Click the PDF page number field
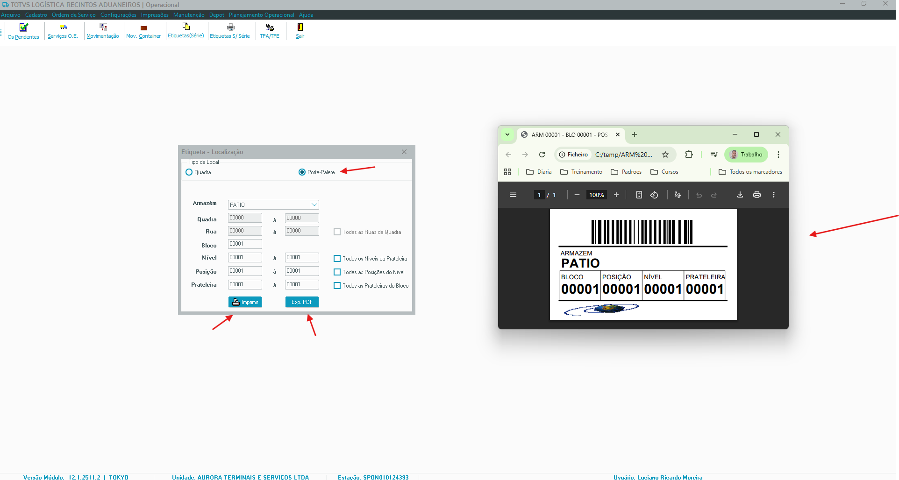 click(x=539, y=195)
